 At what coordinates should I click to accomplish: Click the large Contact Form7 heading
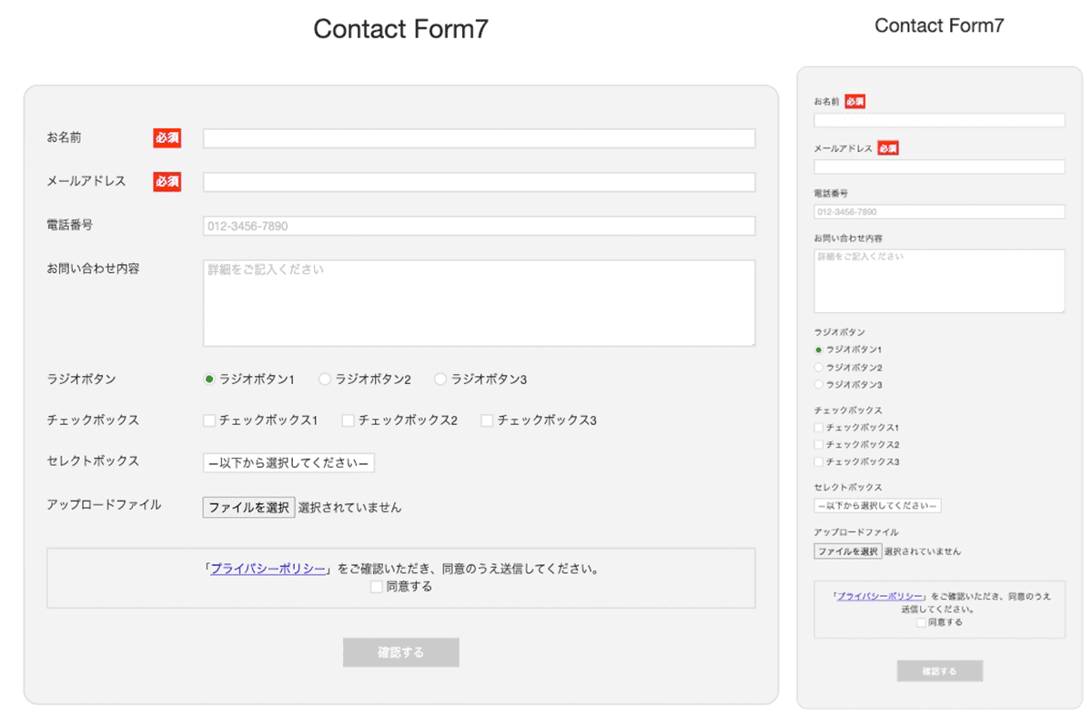(x=400, y=29)
